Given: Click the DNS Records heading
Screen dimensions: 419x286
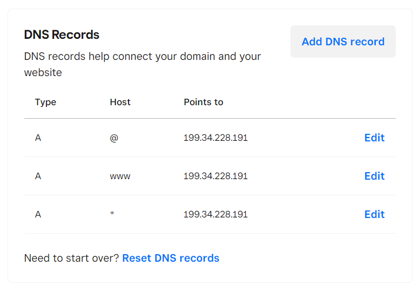Looking at the screenshot, I should pyautogui.click(x=62, y=35).
